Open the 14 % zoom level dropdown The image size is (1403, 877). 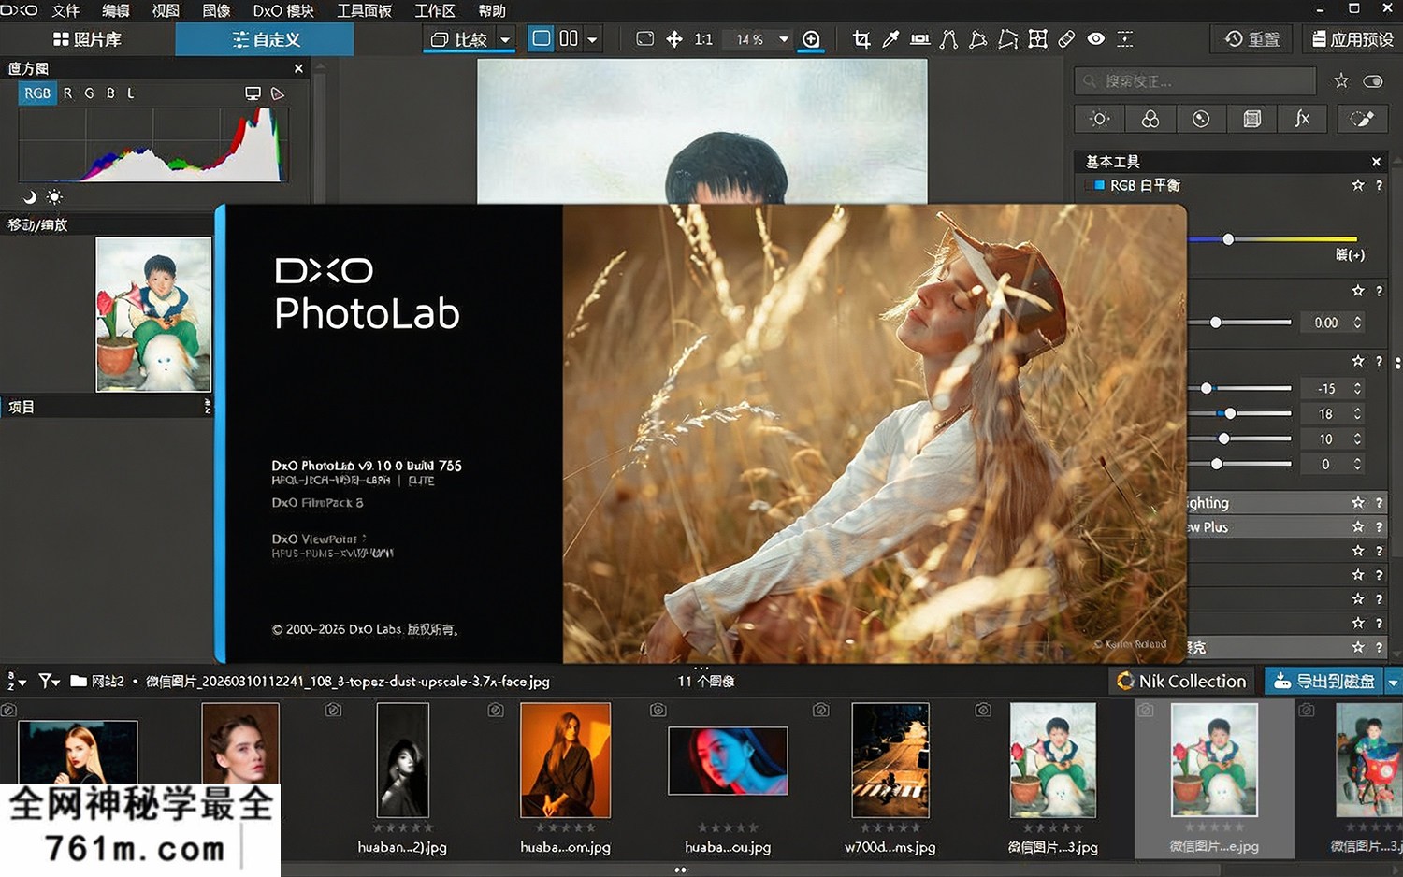(x=784, y=39)
